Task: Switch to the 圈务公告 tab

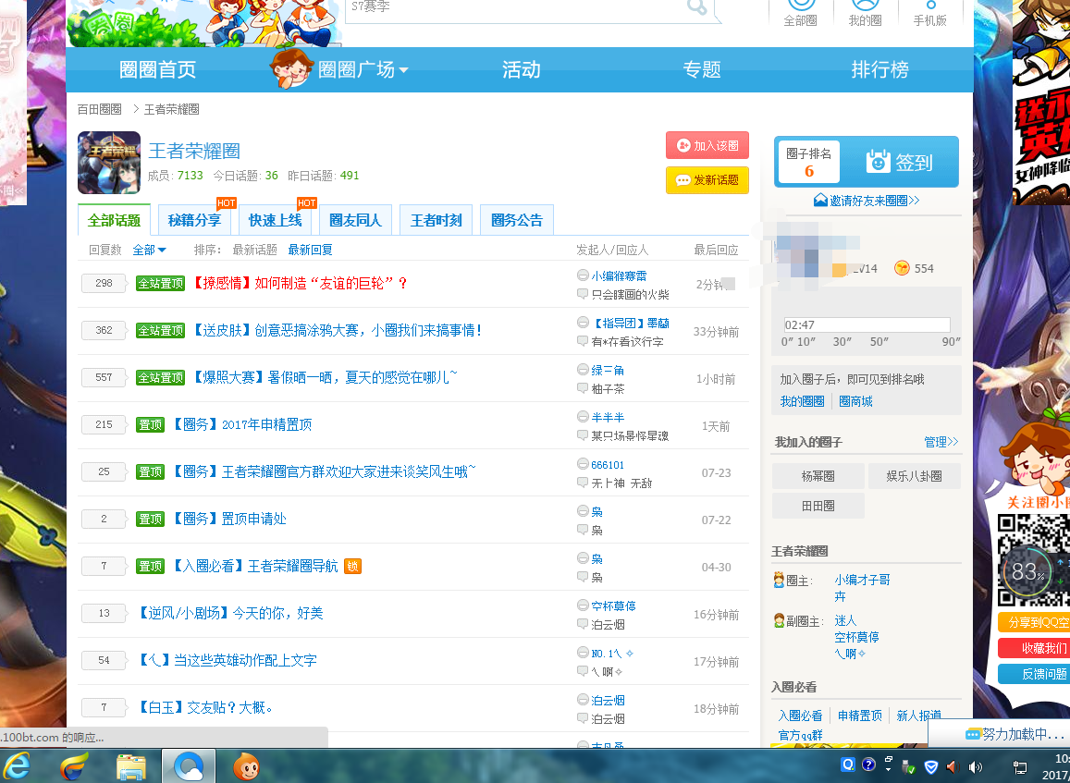Action: (517, 220)
